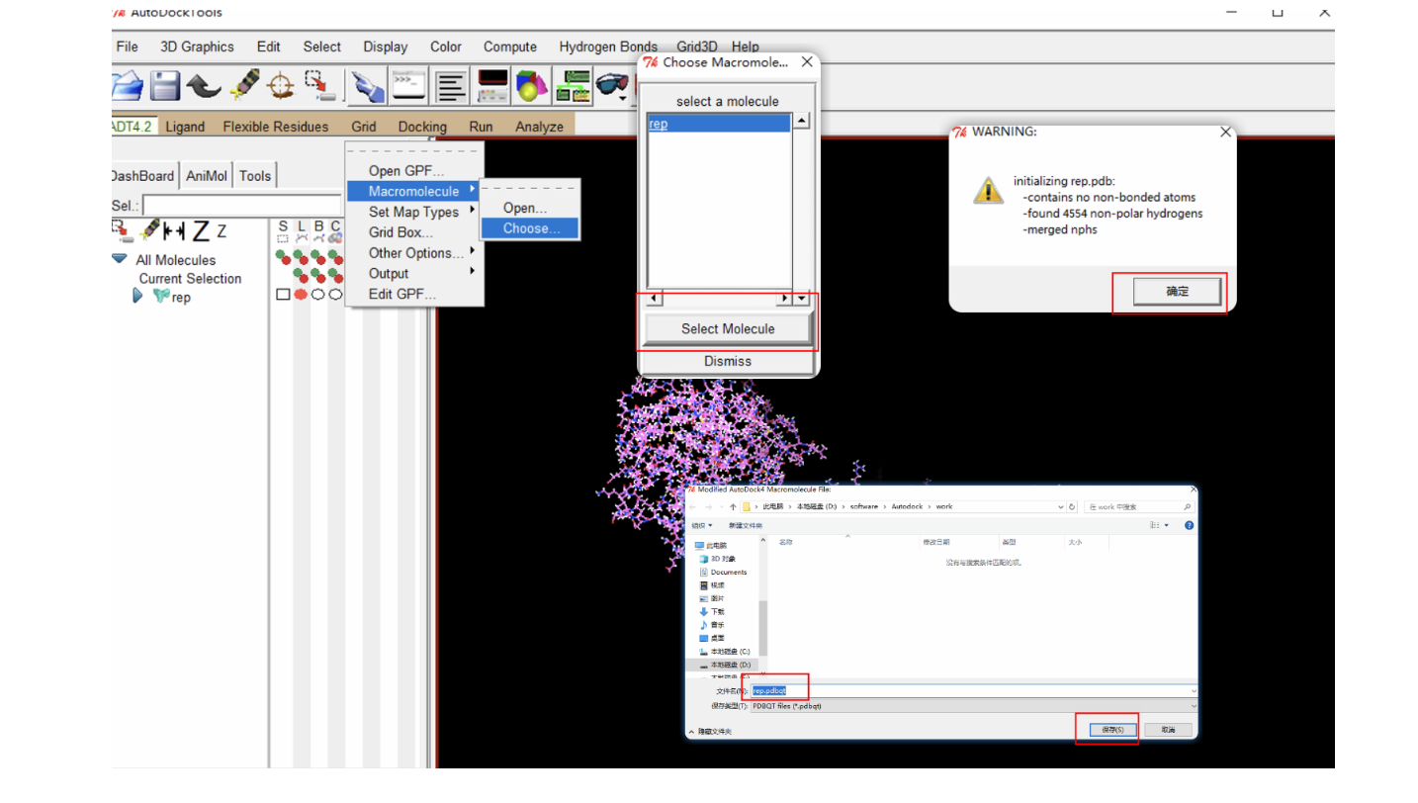1418x803 pixels.
Task: Click the Dismiss button
Action: click(728, 361)
